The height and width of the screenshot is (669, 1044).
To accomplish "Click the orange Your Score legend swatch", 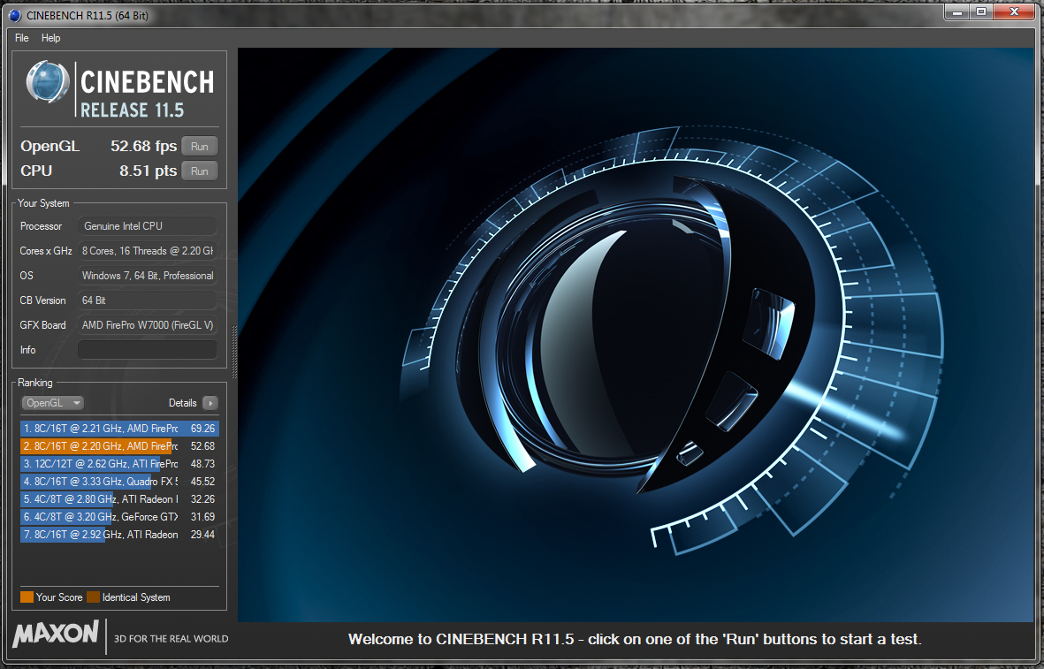I will [27, 597].
